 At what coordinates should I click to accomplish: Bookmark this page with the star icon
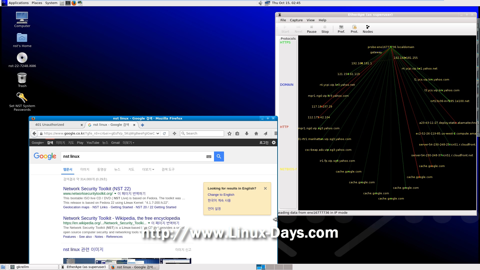coord(229,133)
